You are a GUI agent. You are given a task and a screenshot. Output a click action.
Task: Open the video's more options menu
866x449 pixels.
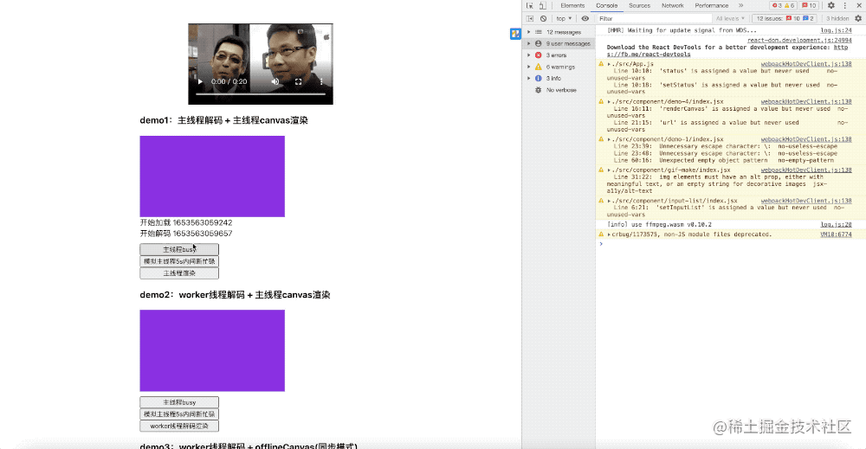pos(321,81)
